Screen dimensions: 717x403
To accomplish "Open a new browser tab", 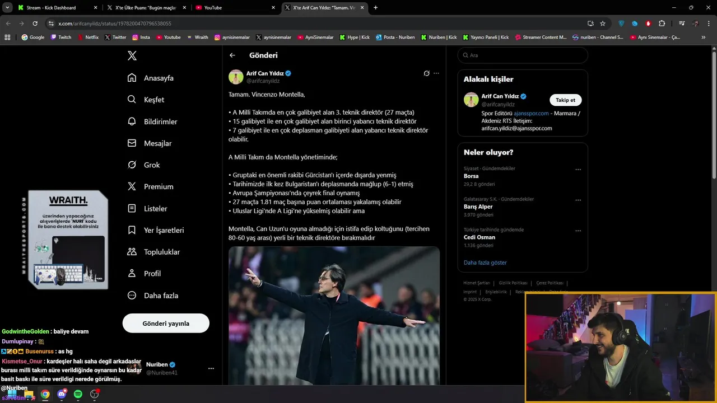I will [x=375, y=7].
